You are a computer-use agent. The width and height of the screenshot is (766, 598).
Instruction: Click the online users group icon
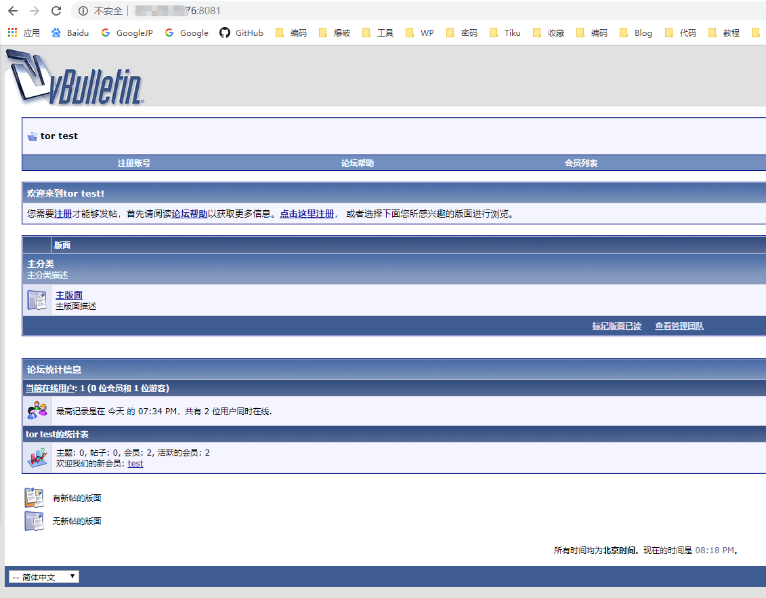coord(37,410)
